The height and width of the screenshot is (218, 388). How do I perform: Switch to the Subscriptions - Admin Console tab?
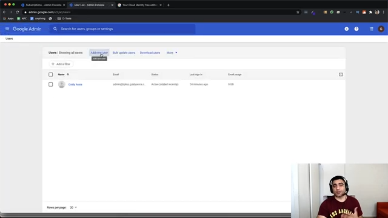[x=43, y=5]
